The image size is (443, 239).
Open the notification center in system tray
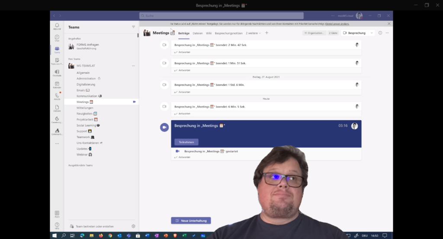(x=385, y=236)
